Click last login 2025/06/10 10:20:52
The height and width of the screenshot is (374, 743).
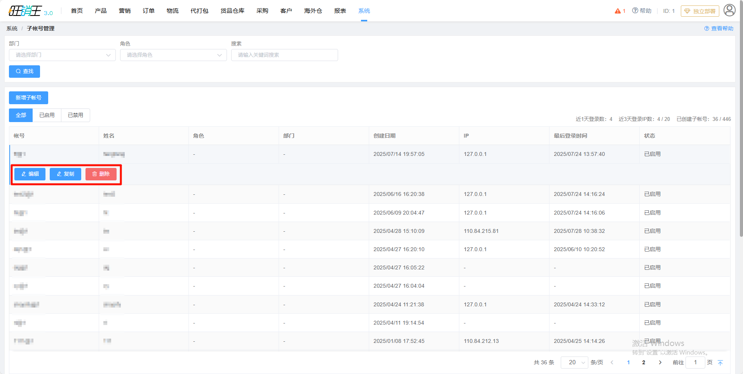[x=579, y=249]
